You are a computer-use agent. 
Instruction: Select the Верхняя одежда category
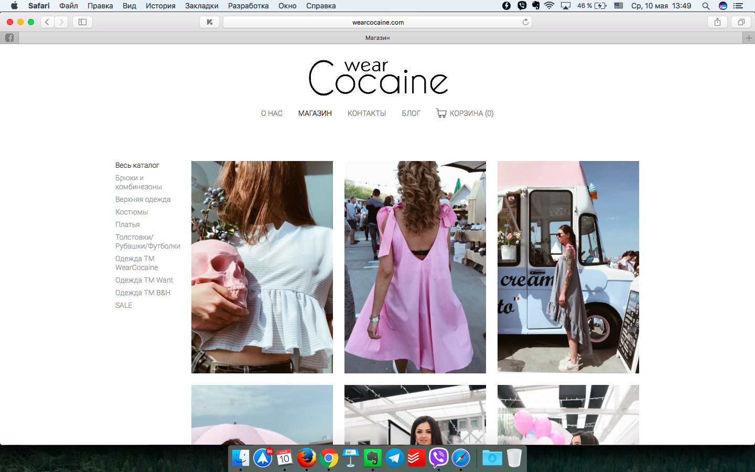point(143,199)
